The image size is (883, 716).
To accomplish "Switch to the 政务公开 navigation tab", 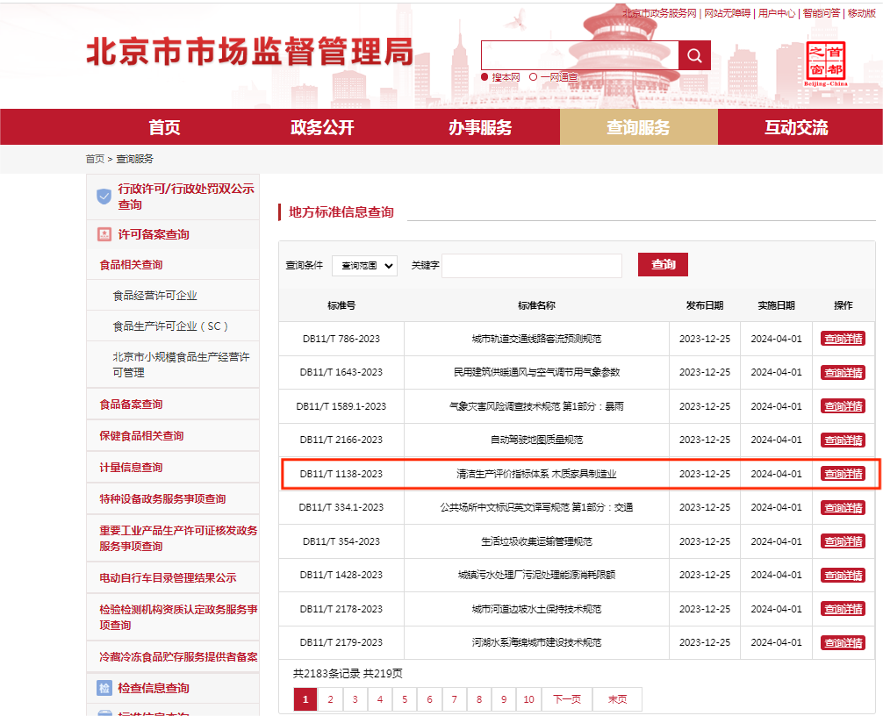I will click(322, 127).
